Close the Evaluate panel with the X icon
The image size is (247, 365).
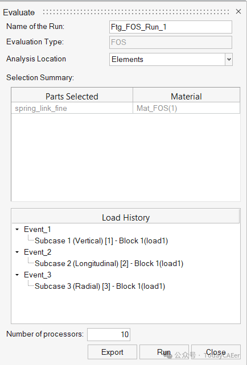pos(238,11)
